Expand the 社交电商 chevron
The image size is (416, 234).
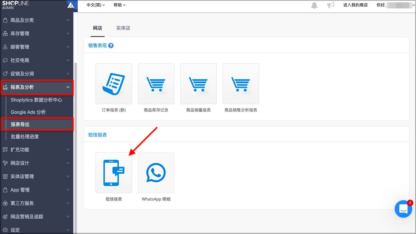click(x=68, y=60)
